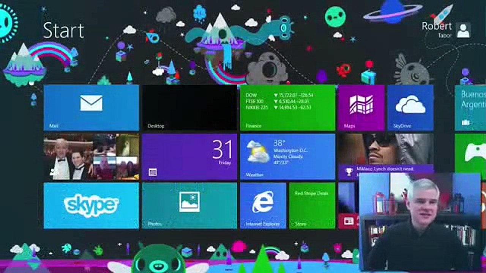486x273 pixels.
Task: Click the Red Stripe Deals text
Action: pos(311,193)
